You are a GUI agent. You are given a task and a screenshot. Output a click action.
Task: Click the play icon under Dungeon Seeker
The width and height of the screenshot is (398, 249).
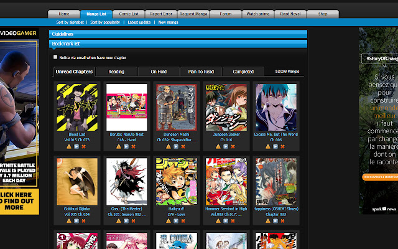click(x=225, y=147)
